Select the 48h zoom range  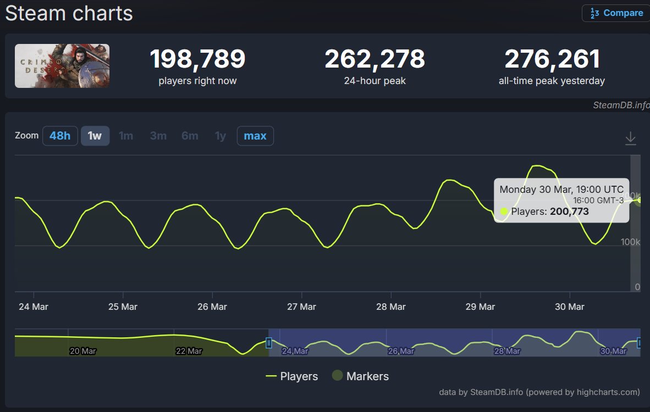60,136
